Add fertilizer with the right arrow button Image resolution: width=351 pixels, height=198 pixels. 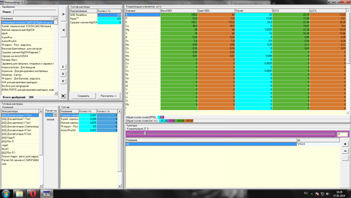point(63,14)
